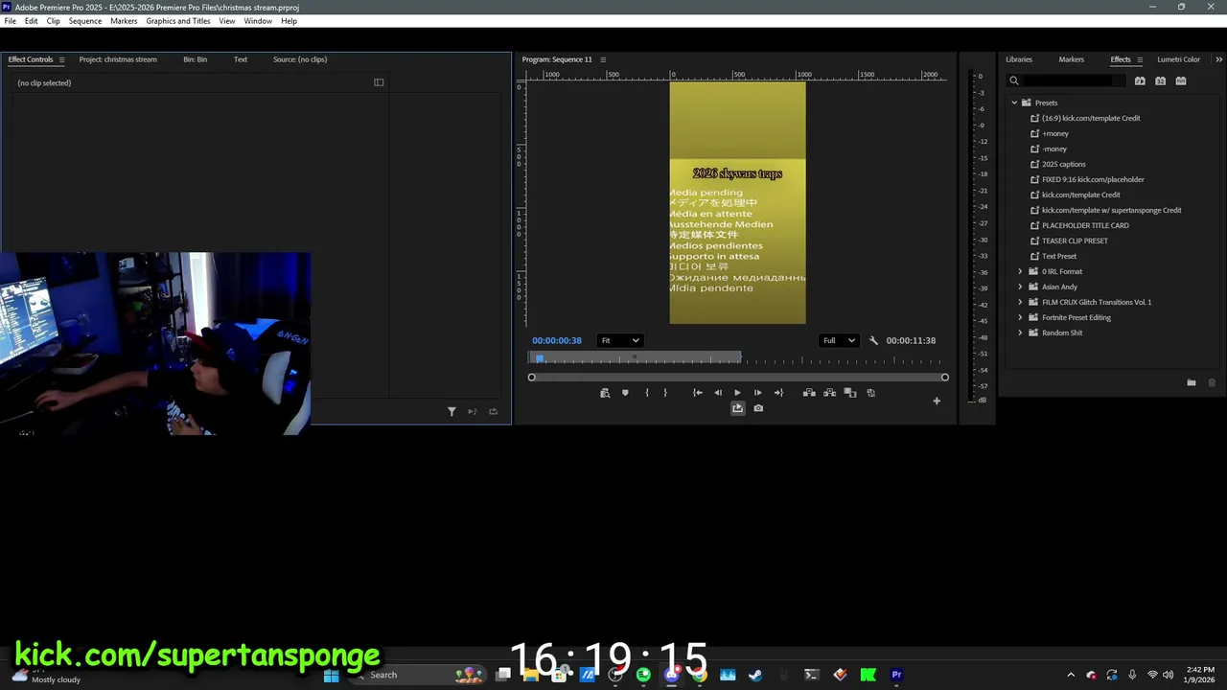The height and width of the screenshot is (690, 1227).
Task: Jump to the In point
Action: coord(698,393)
